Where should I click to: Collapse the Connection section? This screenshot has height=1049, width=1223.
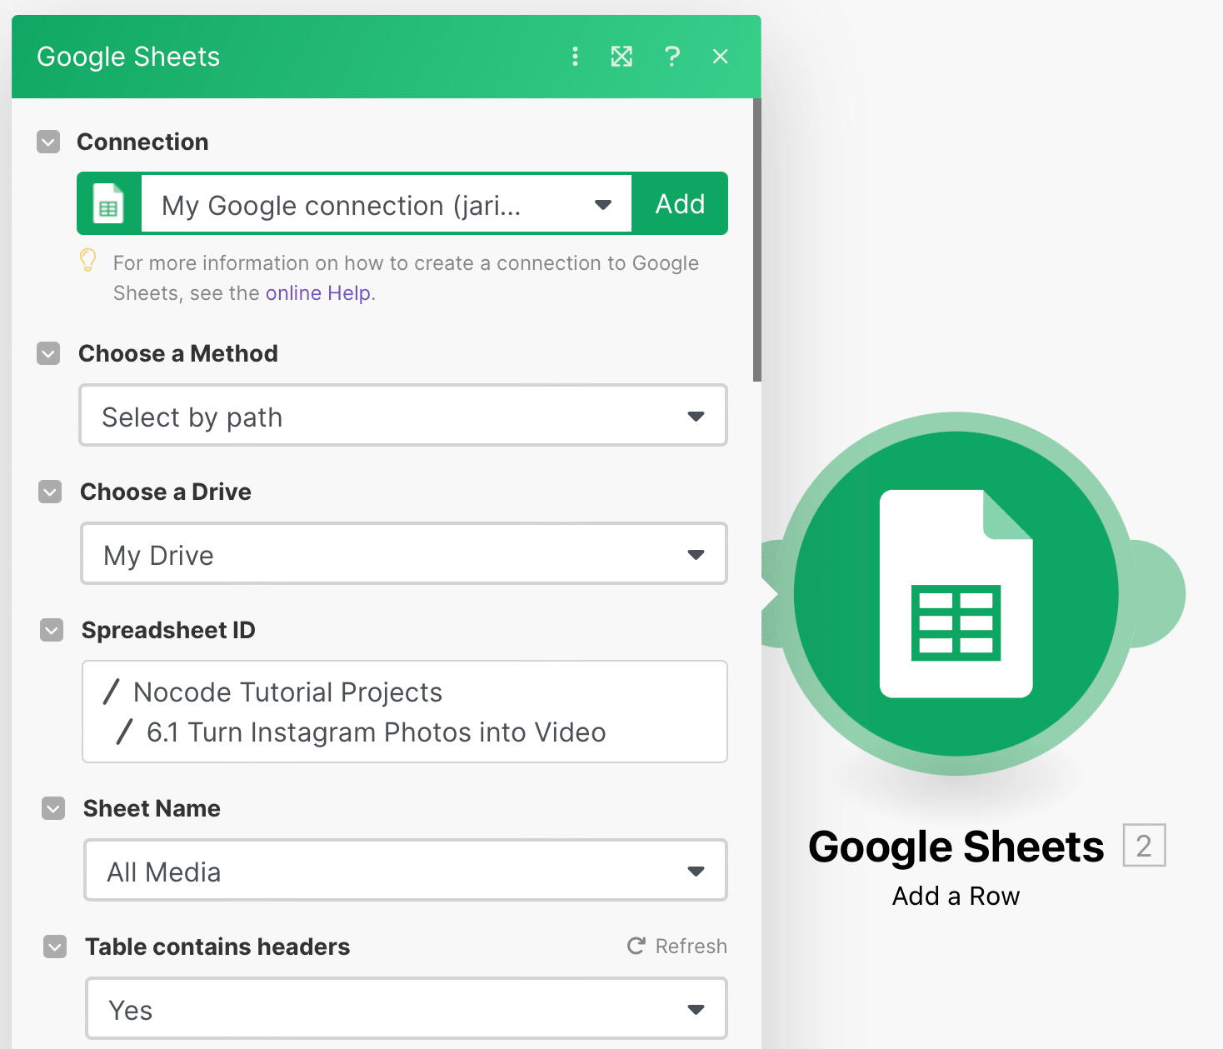(x=48, y=142)
